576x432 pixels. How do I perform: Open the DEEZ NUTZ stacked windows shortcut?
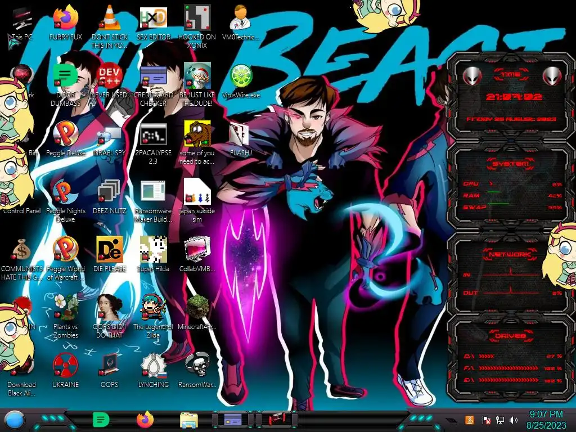click(110, 197)
